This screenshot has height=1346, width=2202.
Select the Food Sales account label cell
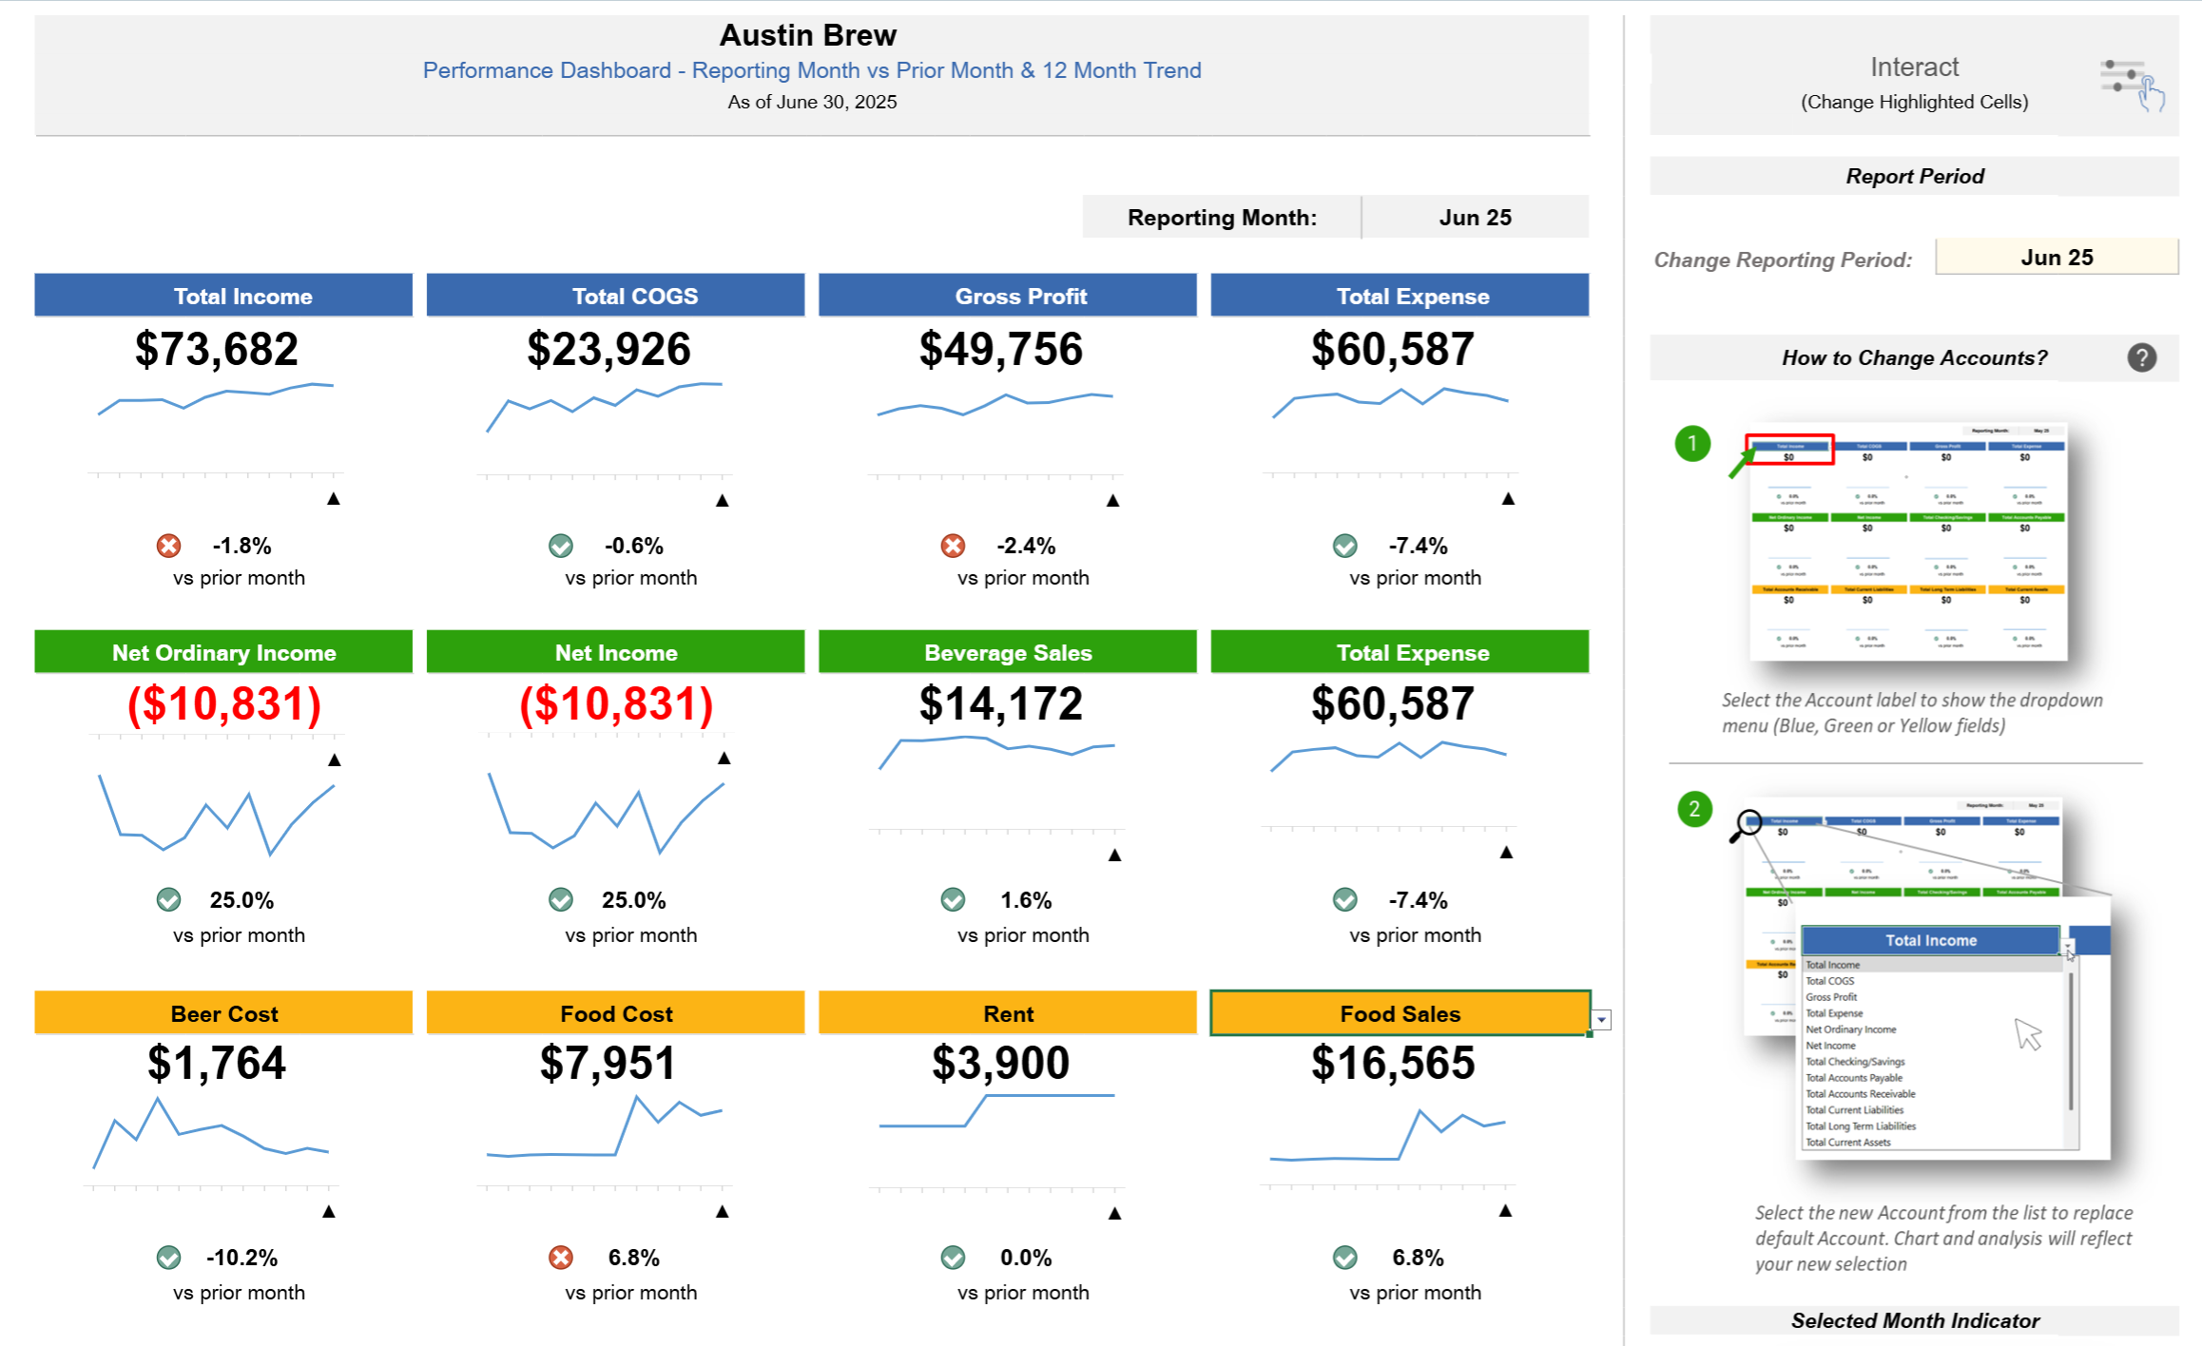tap(1399, 1013)
